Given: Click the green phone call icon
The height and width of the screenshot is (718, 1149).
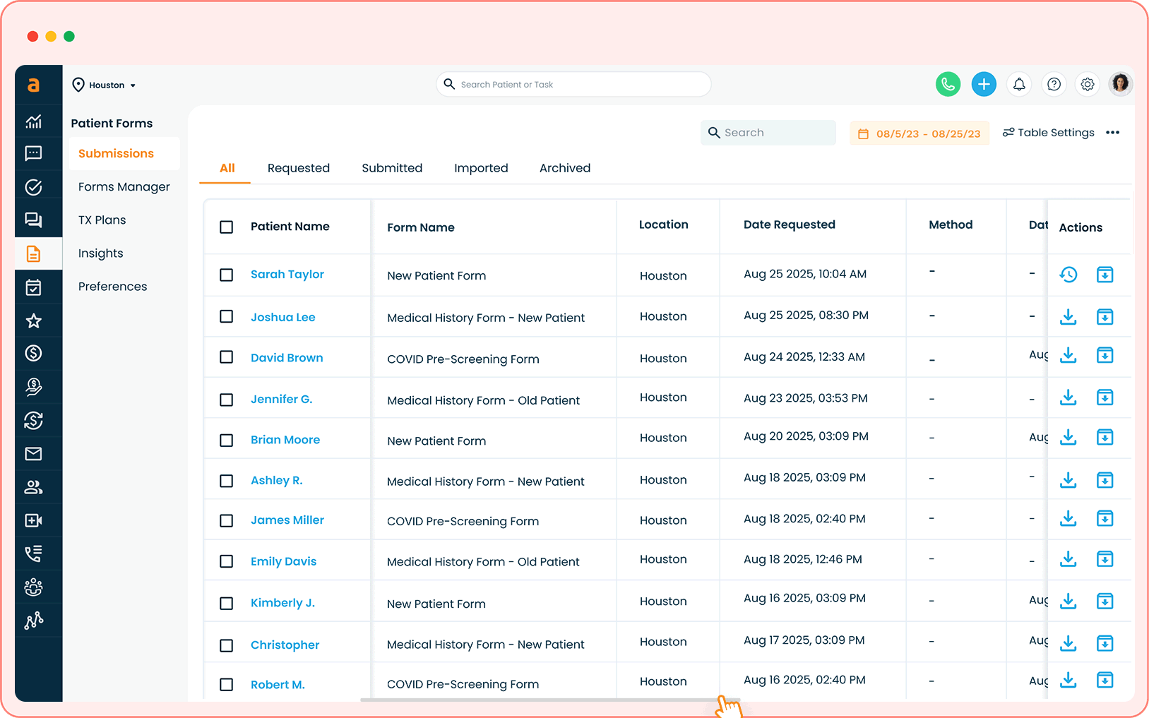Looking at the screenshot, I should coord(948,85).
